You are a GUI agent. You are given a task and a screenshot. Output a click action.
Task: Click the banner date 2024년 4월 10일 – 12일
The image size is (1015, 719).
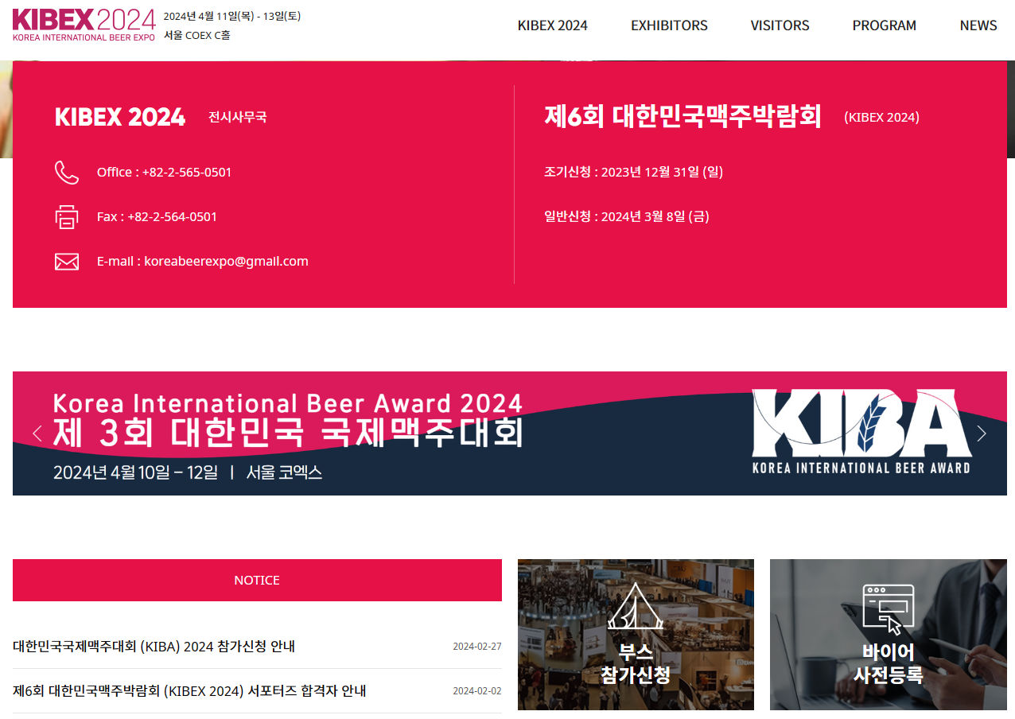135,472
